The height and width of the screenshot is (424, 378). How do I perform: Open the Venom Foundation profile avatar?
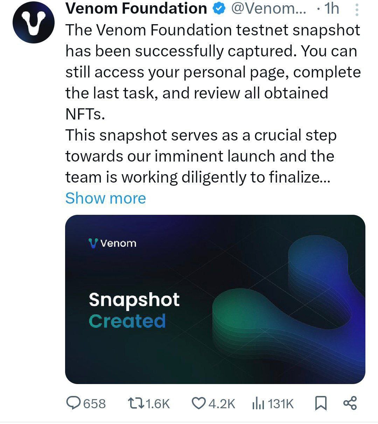(34, 22)
